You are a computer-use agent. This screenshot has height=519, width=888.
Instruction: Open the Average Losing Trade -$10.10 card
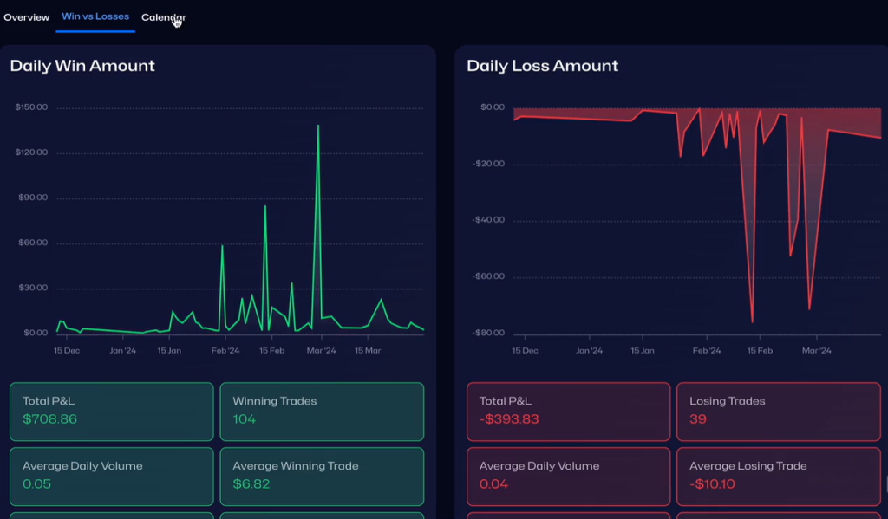click(778, 475)
